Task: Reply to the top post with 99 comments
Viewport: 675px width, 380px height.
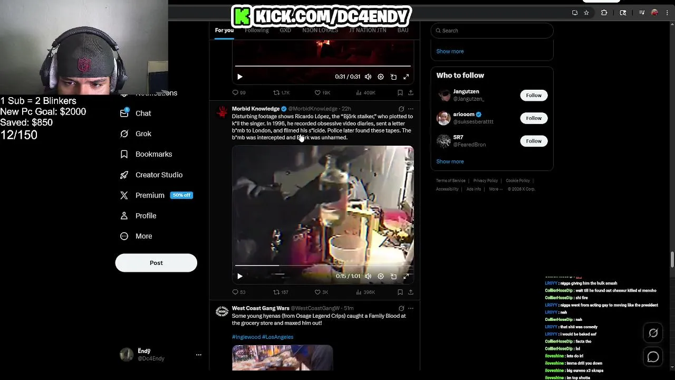Action: 239,92
